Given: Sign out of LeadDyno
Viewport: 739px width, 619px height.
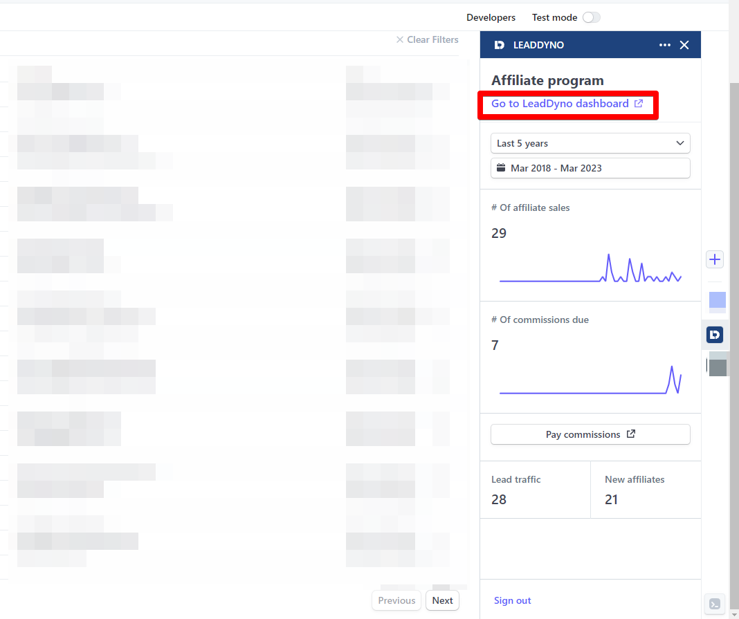Looking at the screenshot, I should [x=512, y=600].
